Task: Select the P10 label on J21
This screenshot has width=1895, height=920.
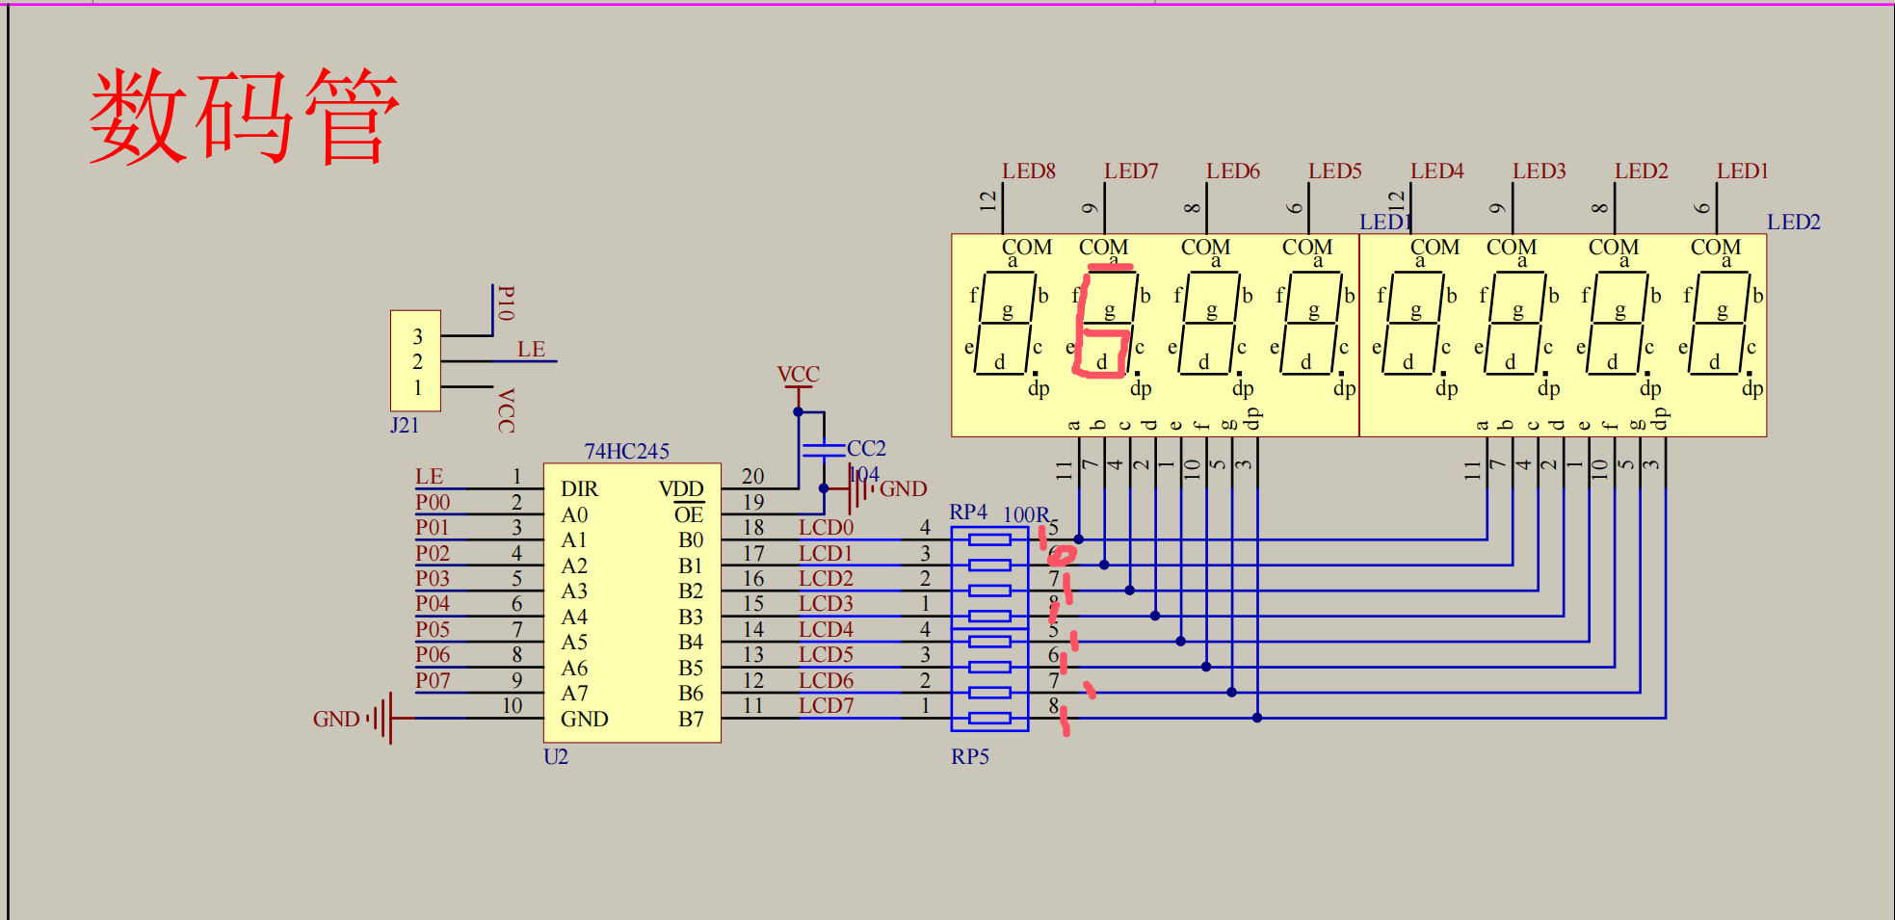Action: 506,302
